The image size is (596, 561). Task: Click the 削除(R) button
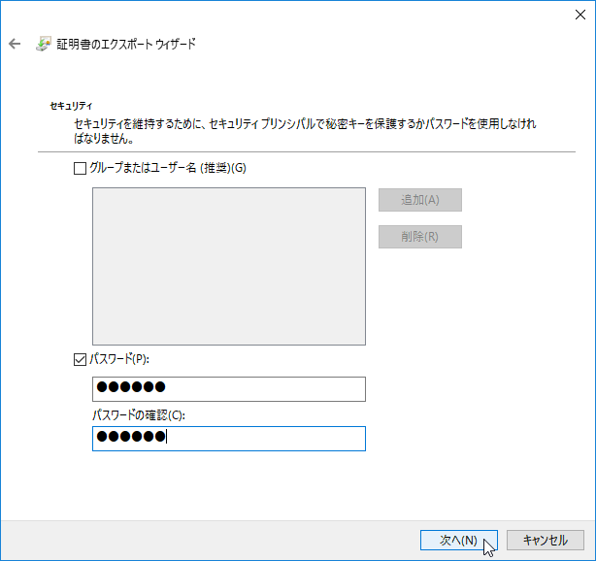click(420, 237)
